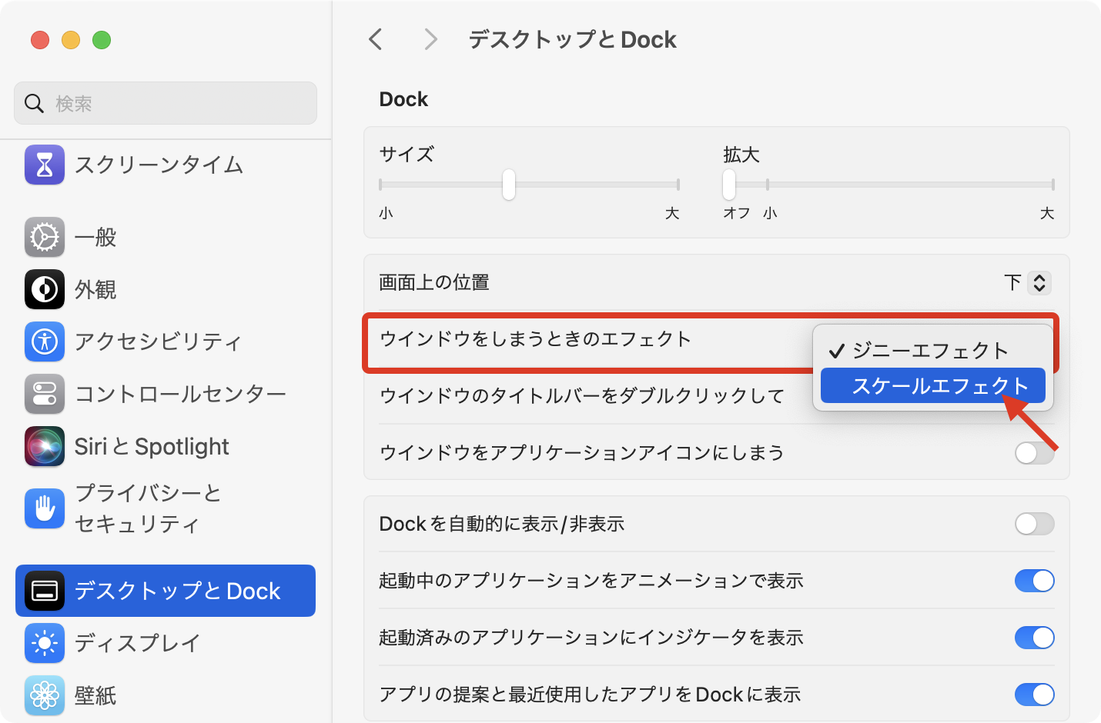Click the Siri と Spotlight icon
1101x723 pixels.
[45, 446]
